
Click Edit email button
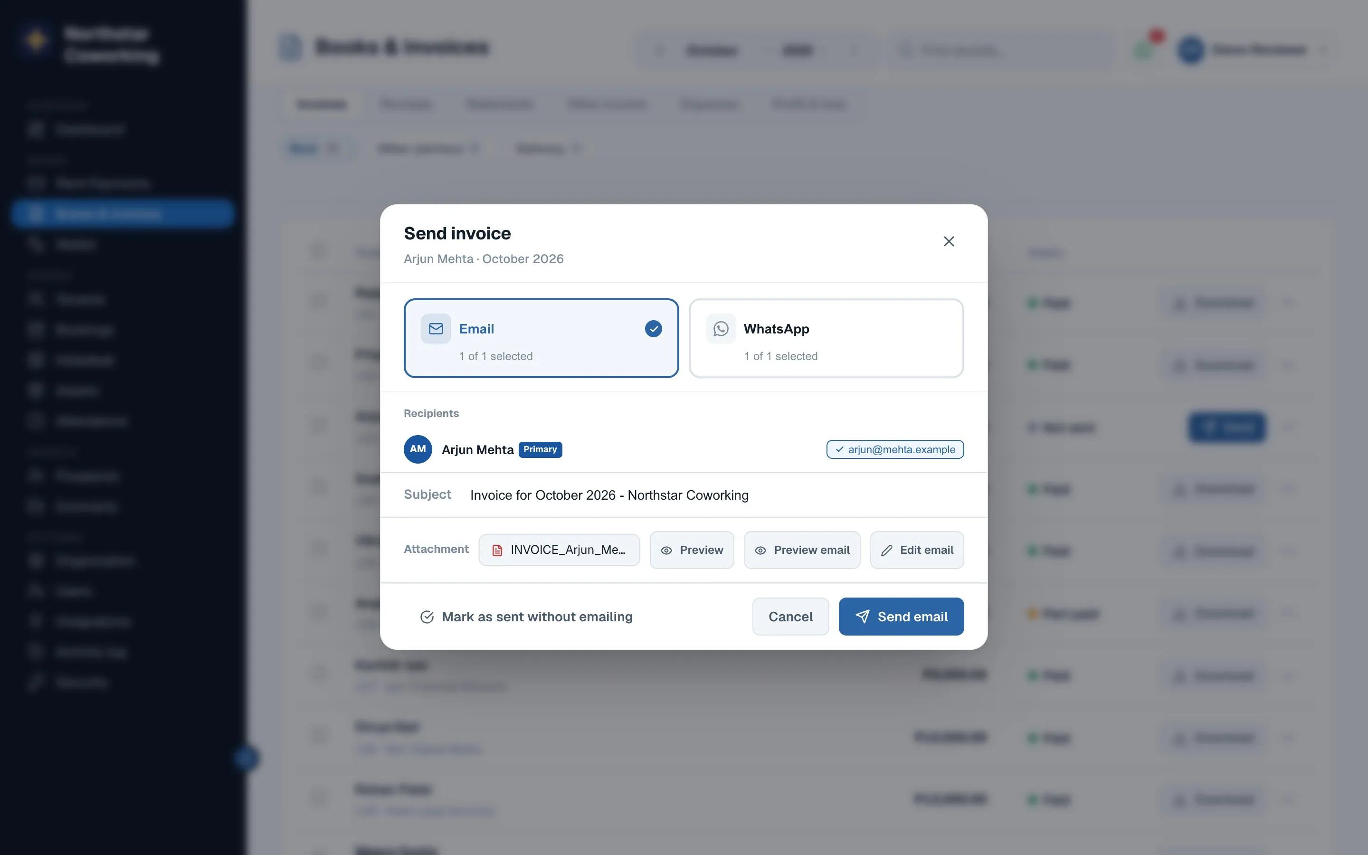(x=916, y=550)
